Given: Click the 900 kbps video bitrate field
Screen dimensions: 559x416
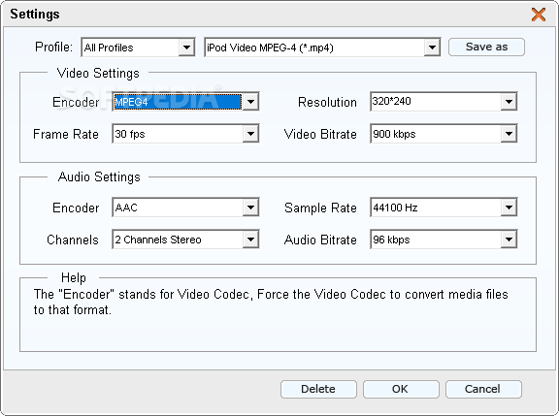Looking at the screenshot, I should (436, 134).
